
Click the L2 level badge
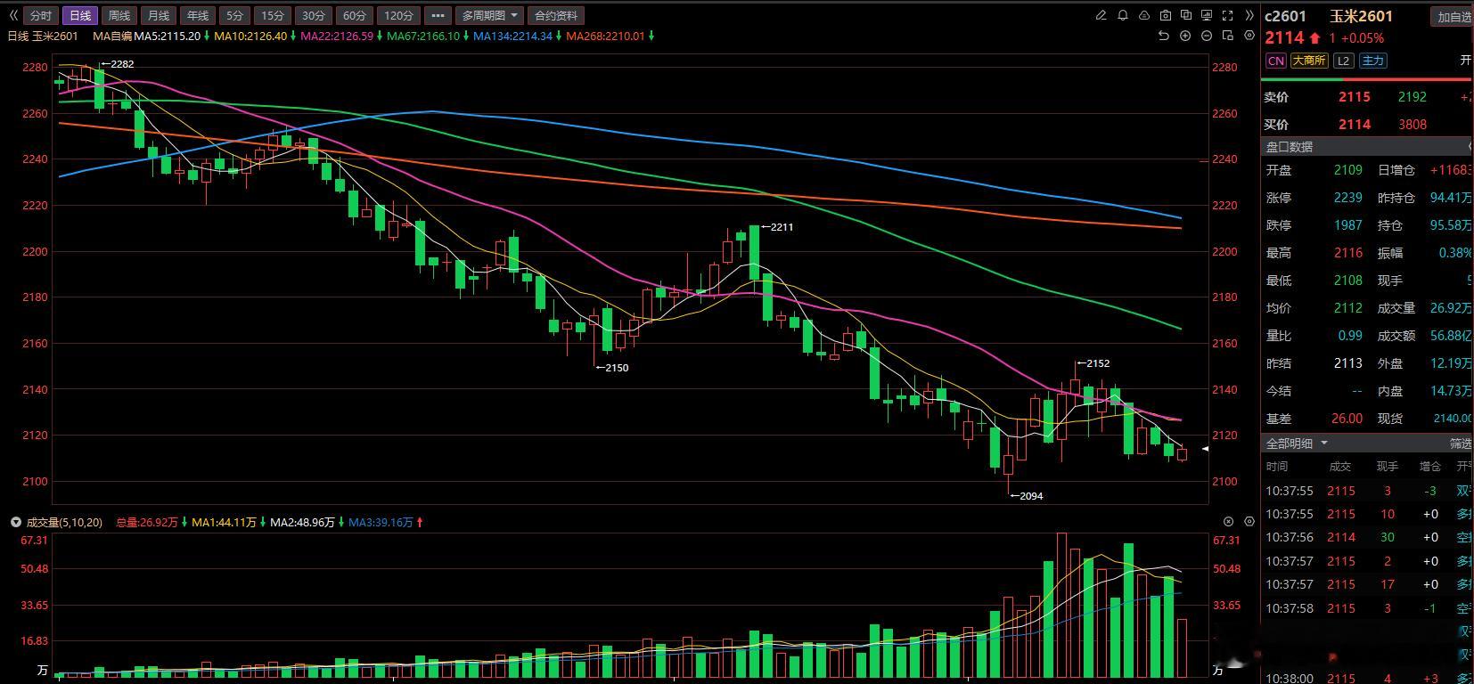point(1344,61)
